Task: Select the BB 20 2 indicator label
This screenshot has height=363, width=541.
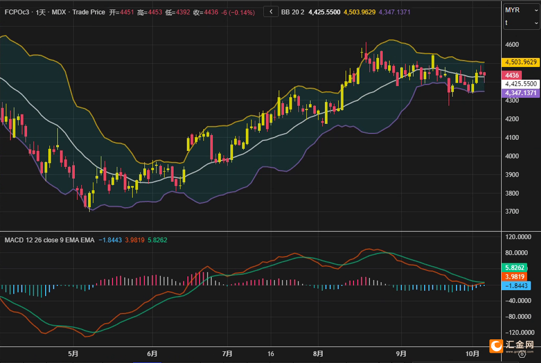Action: (x=293, y=12)
